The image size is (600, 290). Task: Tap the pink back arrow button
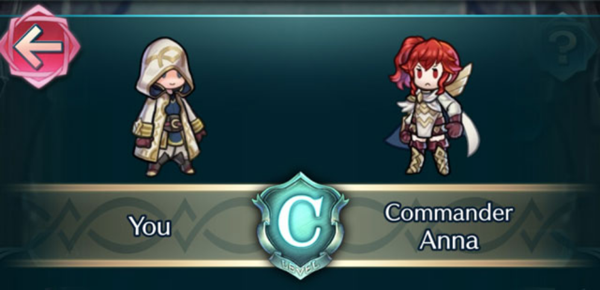[x=39, y=46]
